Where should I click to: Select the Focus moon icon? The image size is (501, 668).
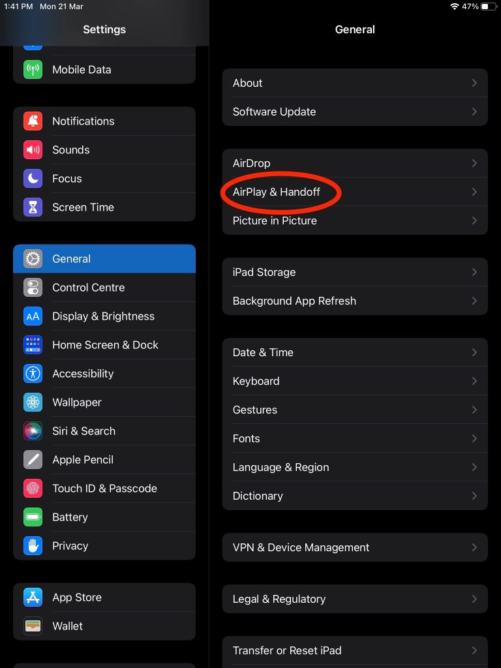pyautogui.click(x=33, y=179)
